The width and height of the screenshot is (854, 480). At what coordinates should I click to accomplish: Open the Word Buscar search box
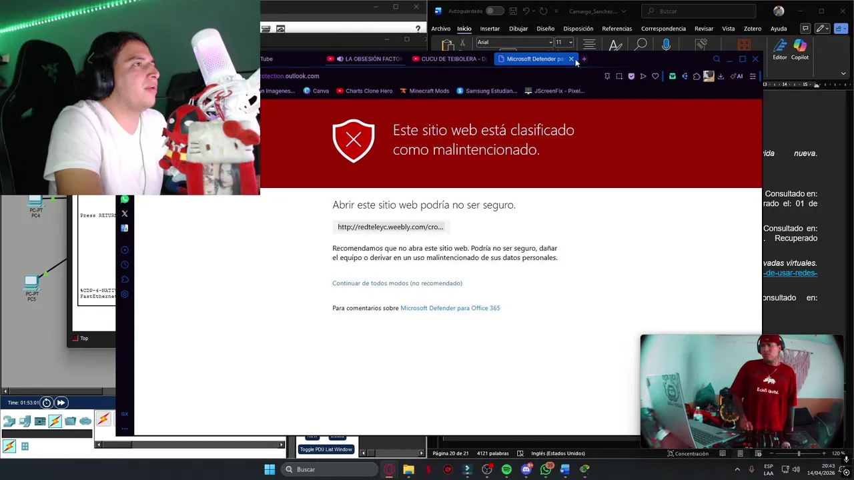click(x=699, y=11)
